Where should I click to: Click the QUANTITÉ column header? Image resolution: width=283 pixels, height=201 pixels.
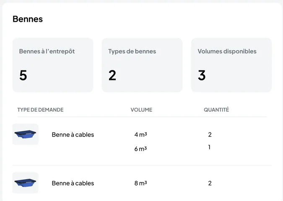tap(216, 110)
